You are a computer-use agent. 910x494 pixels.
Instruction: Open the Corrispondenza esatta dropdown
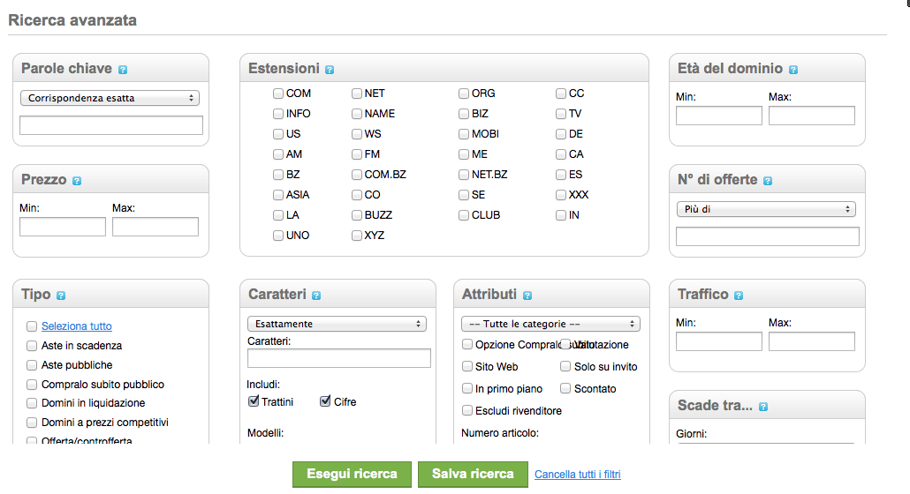[110, 98]
